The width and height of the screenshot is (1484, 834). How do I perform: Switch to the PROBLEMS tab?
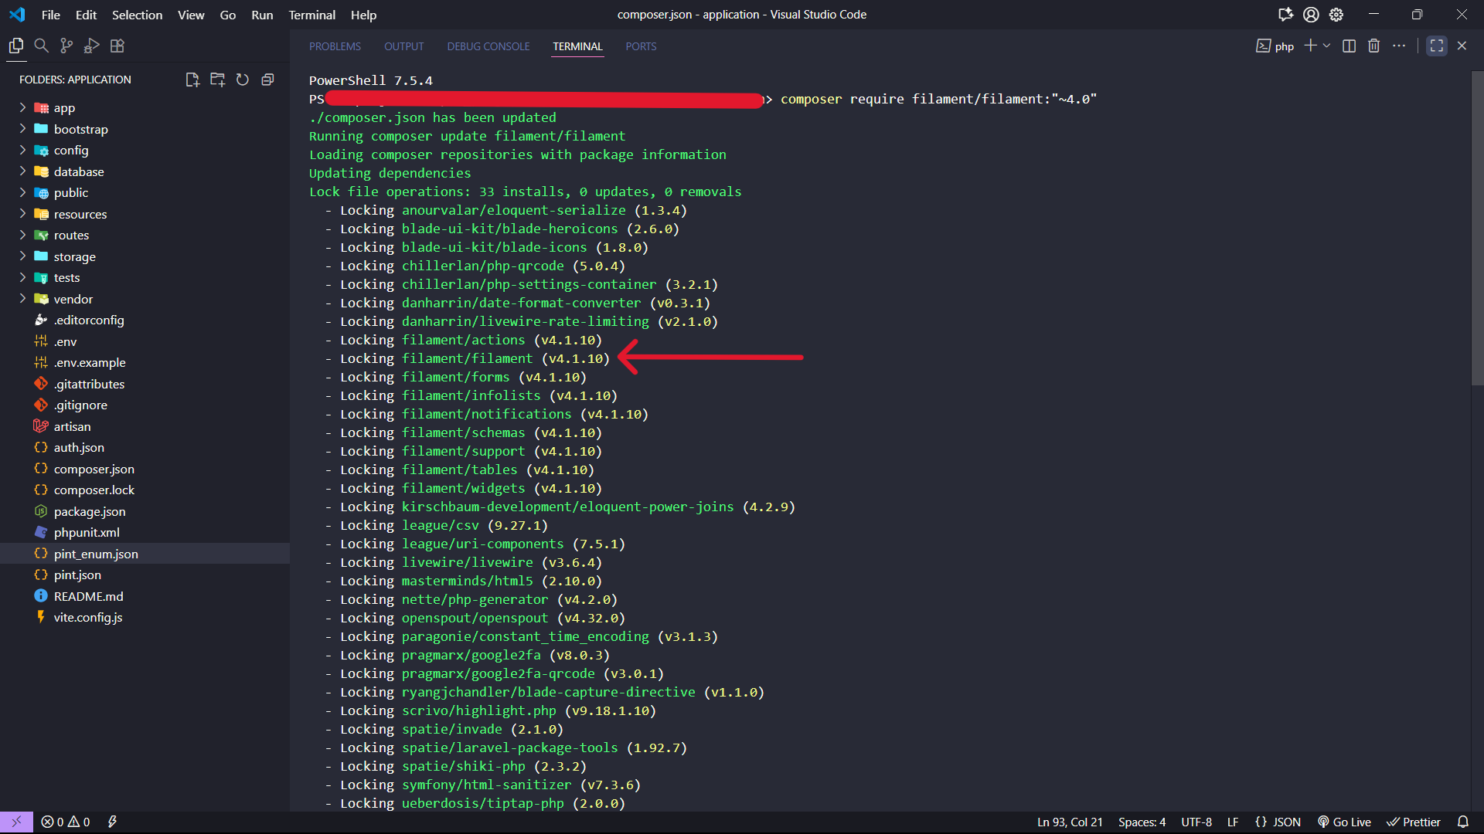(335, 46)
